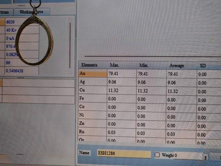
Task: Click the Name field containing ESH1286
Action: pyautogui.click(x=124, y=154)
